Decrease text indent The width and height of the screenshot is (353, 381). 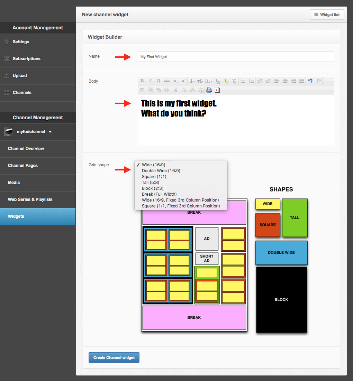(x=260, y=81)
